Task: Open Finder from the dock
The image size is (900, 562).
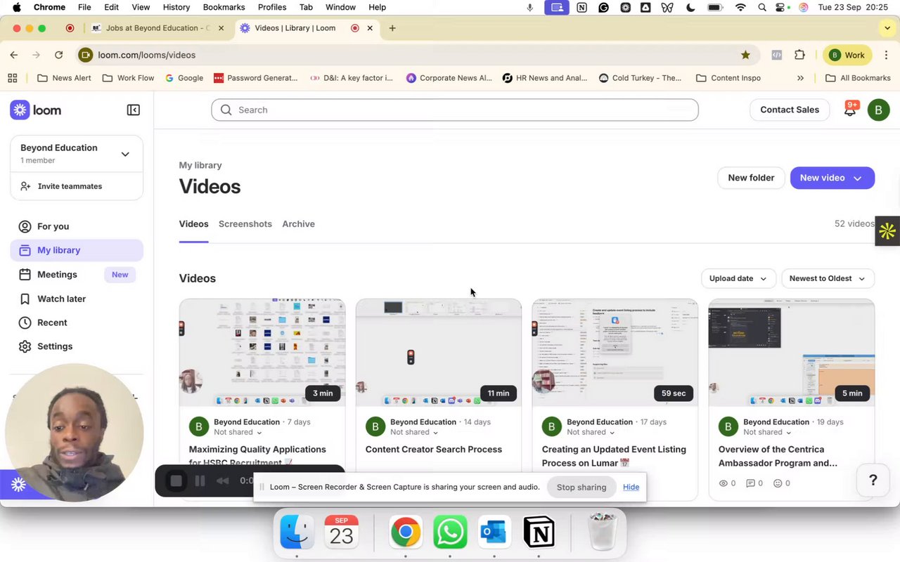Action: point(297,532)
